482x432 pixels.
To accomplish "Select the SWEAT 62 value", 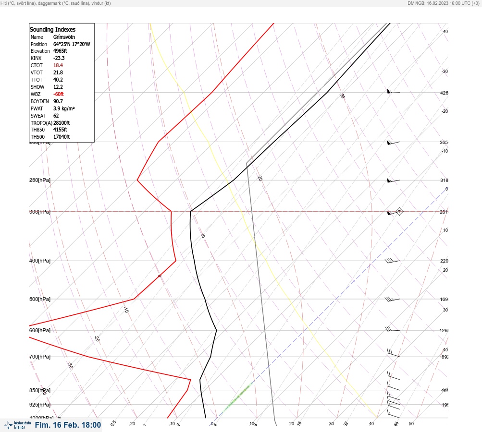I will click(56, 116).
